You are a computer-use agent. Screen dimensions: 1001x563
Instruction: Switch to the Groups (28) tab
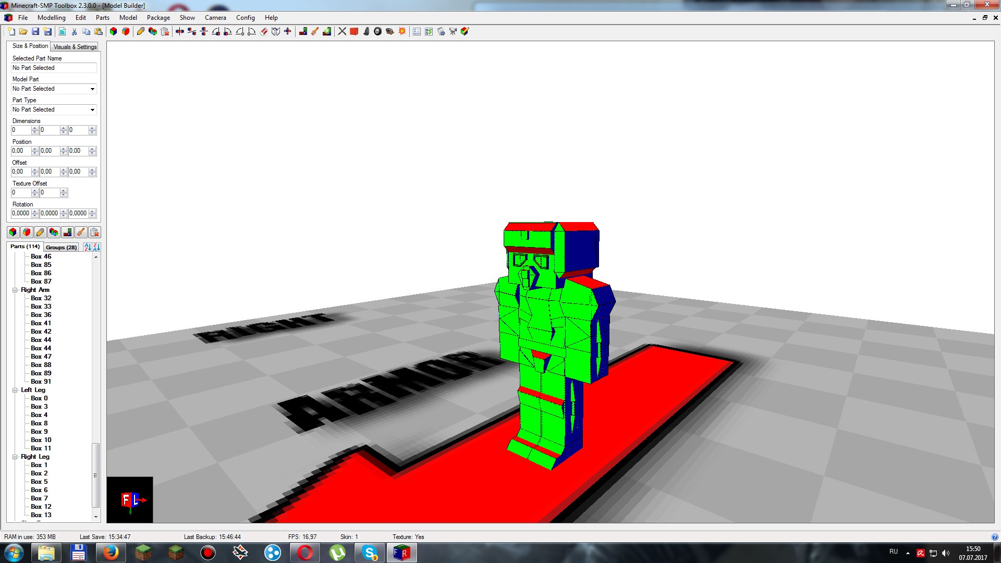(61, 247)
